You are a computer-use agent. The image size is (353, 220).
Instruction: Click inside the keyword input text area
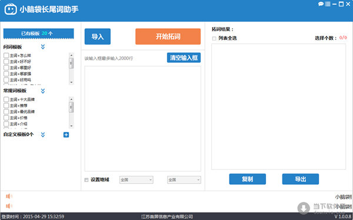pyautogui.click(x=143, y=119)
